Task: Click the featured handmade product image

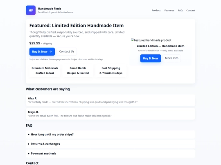Action: pyautogui.click(x=151, y=40)
